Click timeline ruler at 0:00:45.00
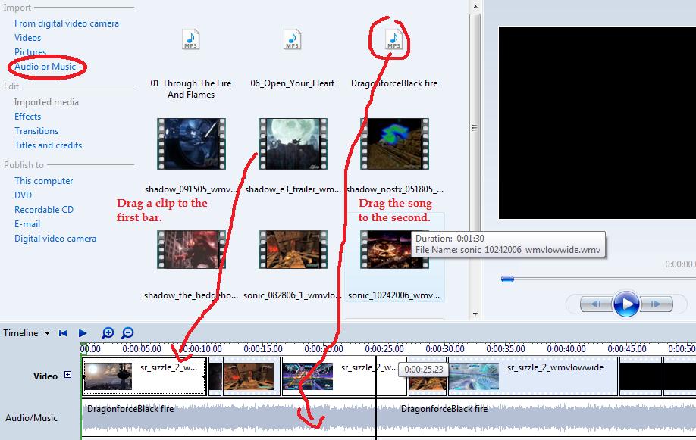This screenshot has width=696, height=440. [627, 349]
